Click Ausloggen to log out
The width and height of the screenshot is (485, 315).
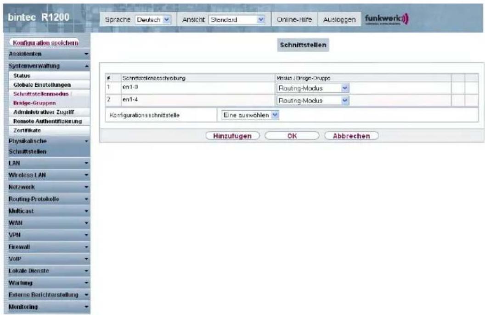339,20
